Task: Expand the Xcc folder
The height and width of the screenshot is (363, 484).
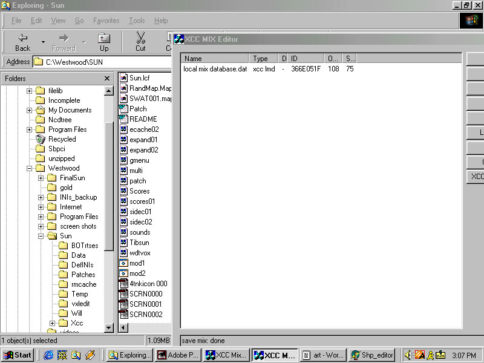Action: click(52, 323)
